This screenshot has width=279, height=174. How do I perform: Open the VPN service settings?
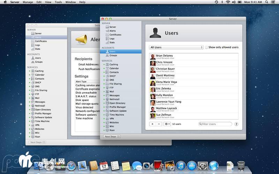(x=112, y=119)
